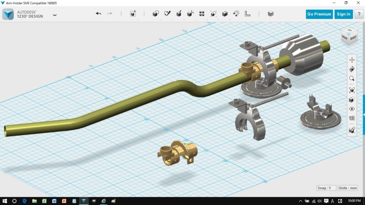Show hidden system tray icons
The width and height of the screenshot is (365, 205).
300,201
